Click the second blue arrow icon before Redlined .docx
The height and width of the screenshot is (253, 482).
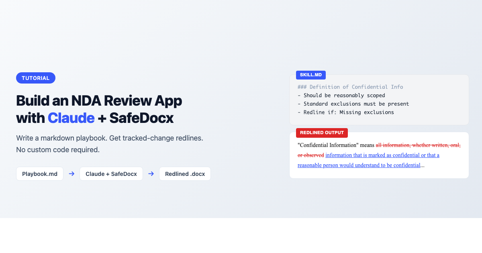tap(151, 173)
